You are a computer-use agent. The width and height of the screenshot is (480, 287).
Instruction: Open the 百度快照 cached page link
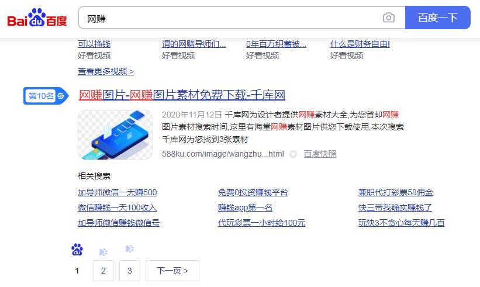point(320,154)
